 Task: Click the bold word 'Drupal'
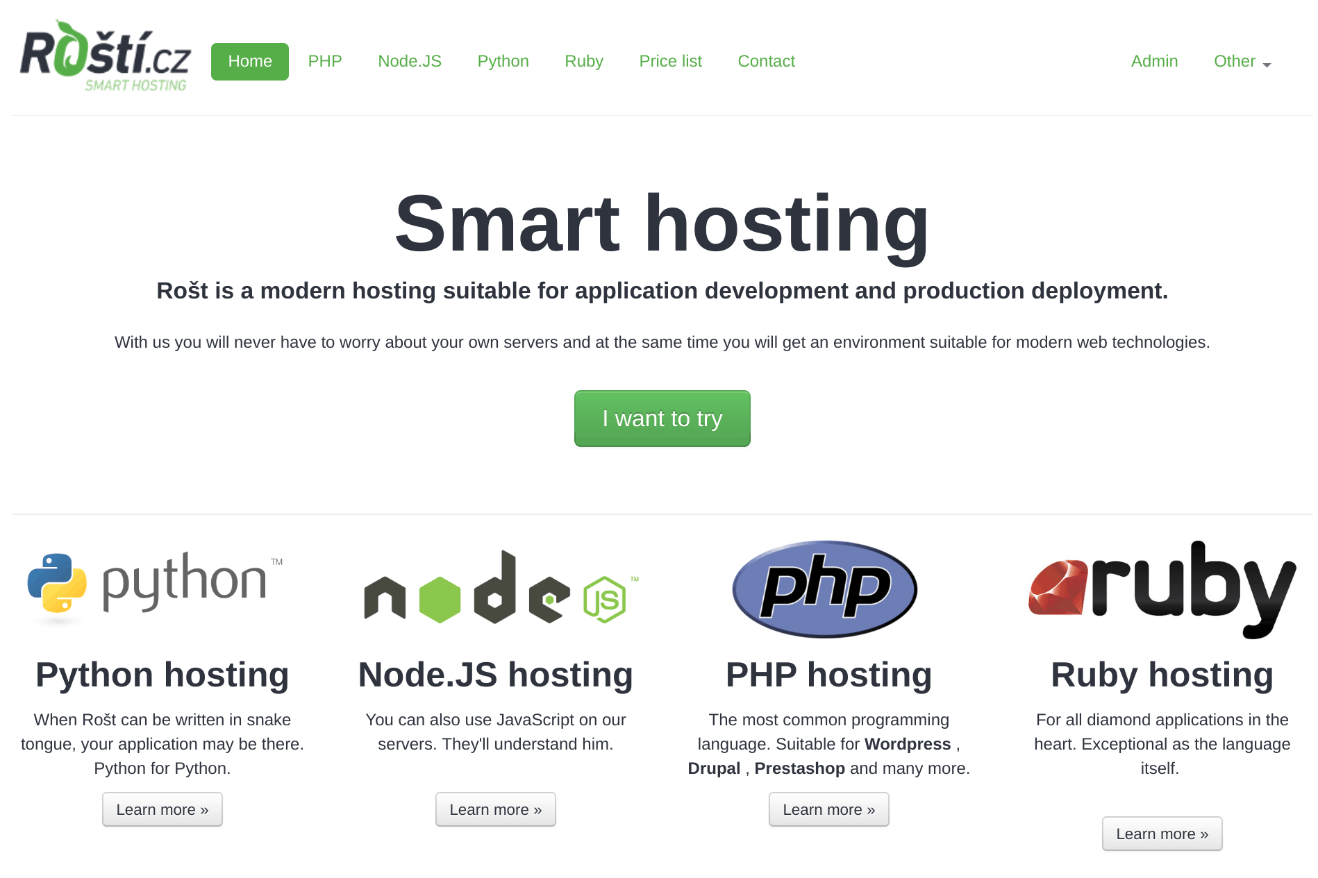[x=714, y=768]
